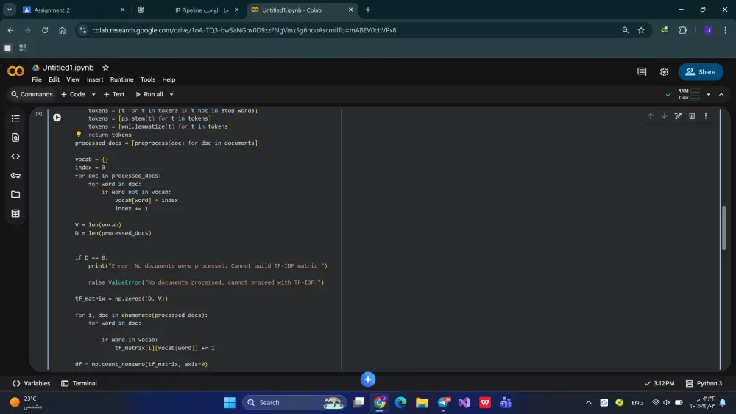Open the comments icon in header

pyautogui.click(x=642, y=72)
